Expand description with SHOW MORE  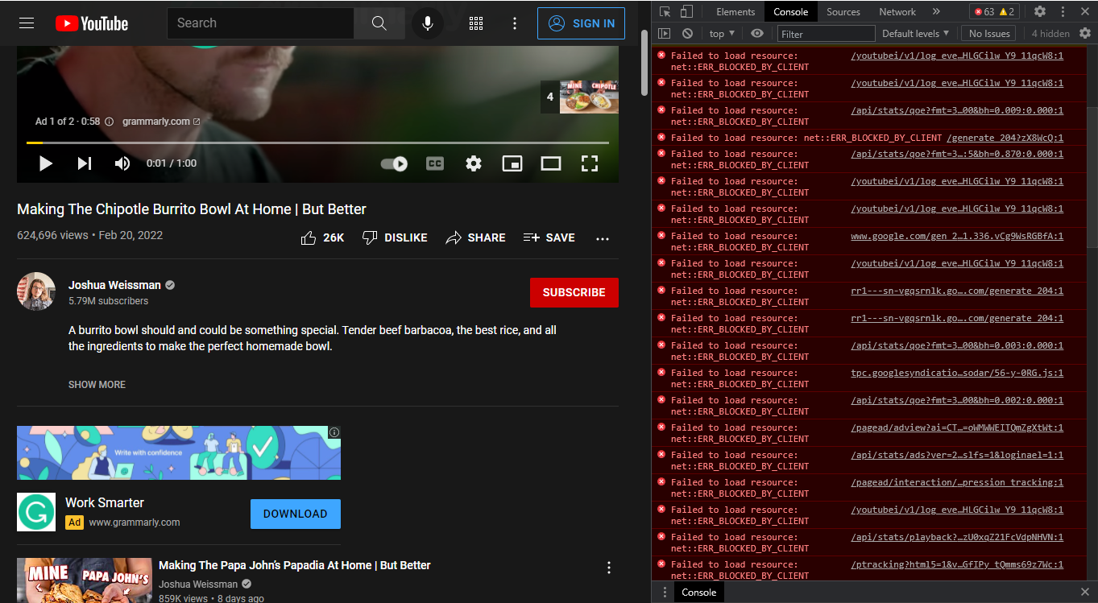[x=97, y=385]
